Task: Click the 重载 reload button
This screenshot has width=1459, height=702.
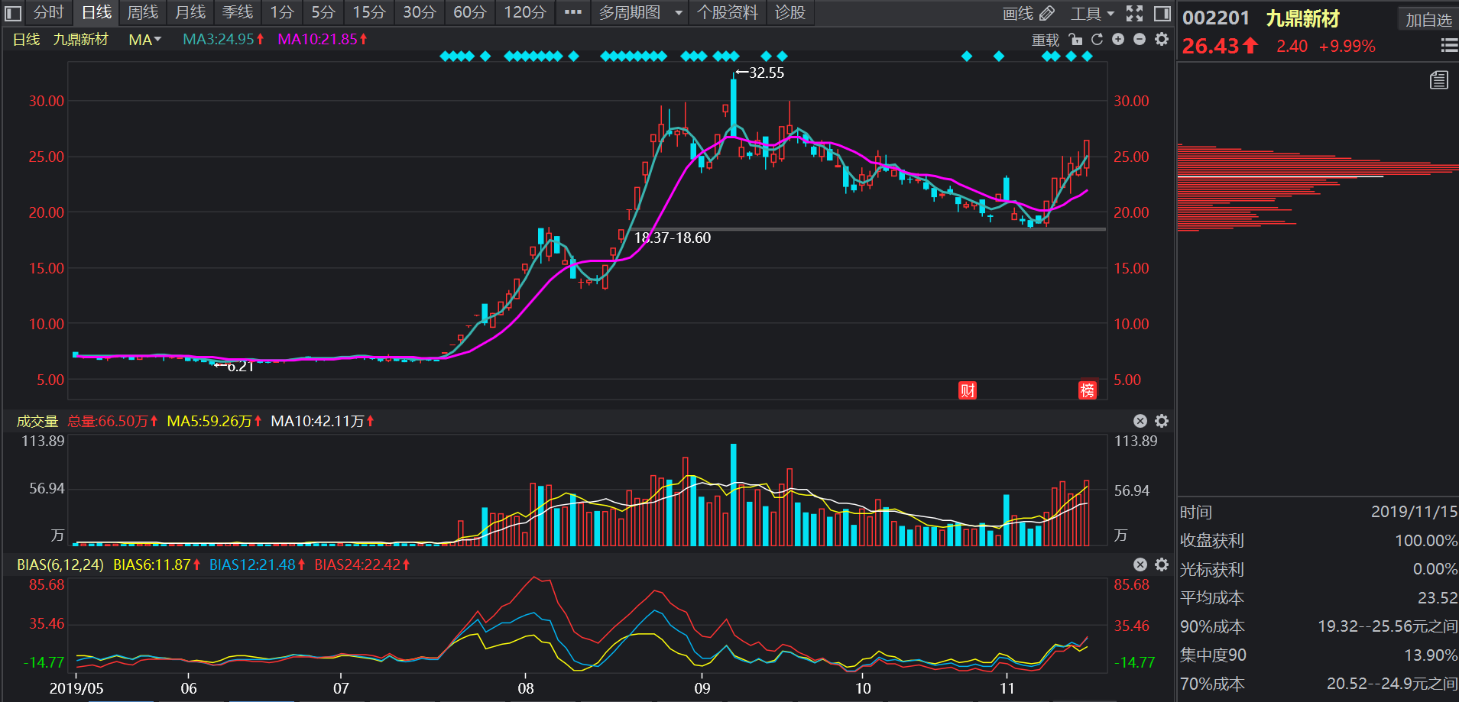Action: coord(1046,40)
